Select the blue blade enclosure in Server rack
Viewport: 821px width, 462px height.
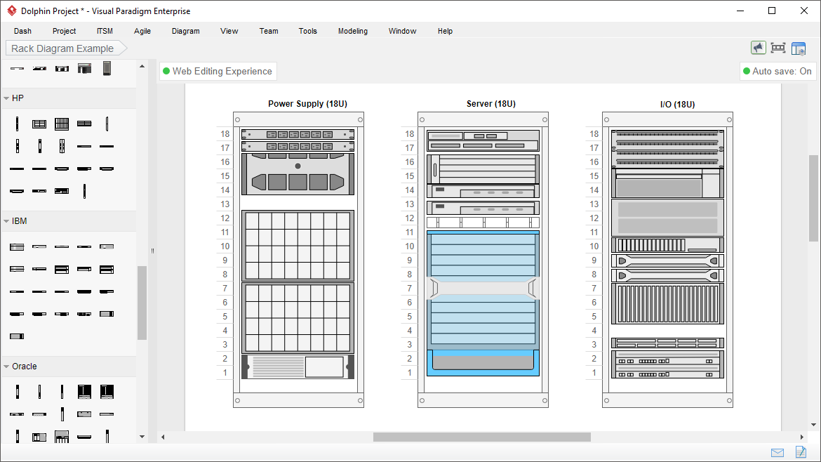coord(483,303)
